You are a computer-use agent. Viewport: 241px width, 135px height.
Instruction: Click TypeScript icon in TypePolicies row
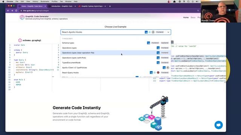point(164,67)
